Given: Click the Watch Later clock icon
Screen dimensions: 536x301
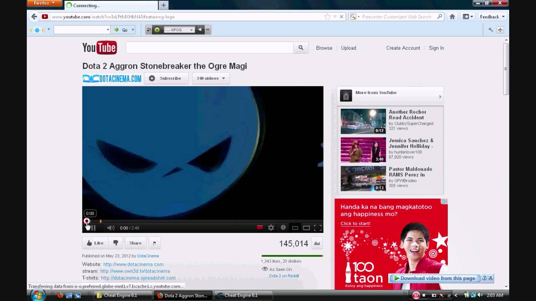Looking at the screenshot, I should (x=283, y=228).
